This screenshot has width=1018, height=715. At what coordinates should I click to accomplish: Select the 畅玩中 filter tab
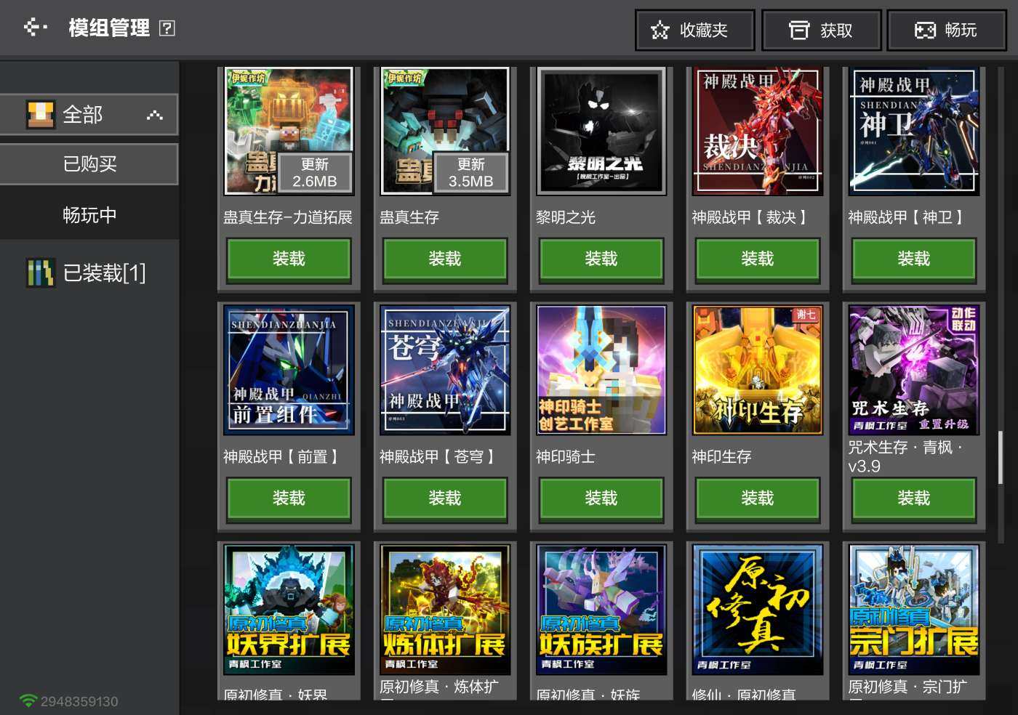click(x=89, y=215)
